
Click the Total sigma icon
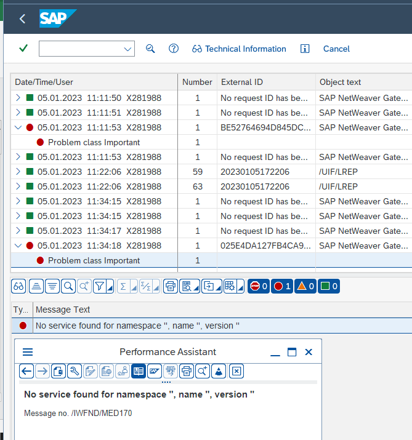pos(124,286)
